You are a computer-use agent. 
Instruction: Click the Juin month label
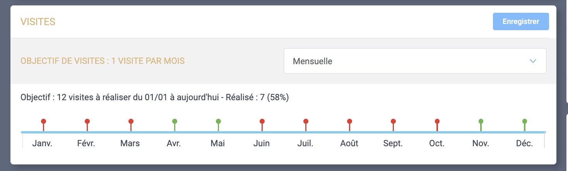pyautogui.click(x=262, y=144)
